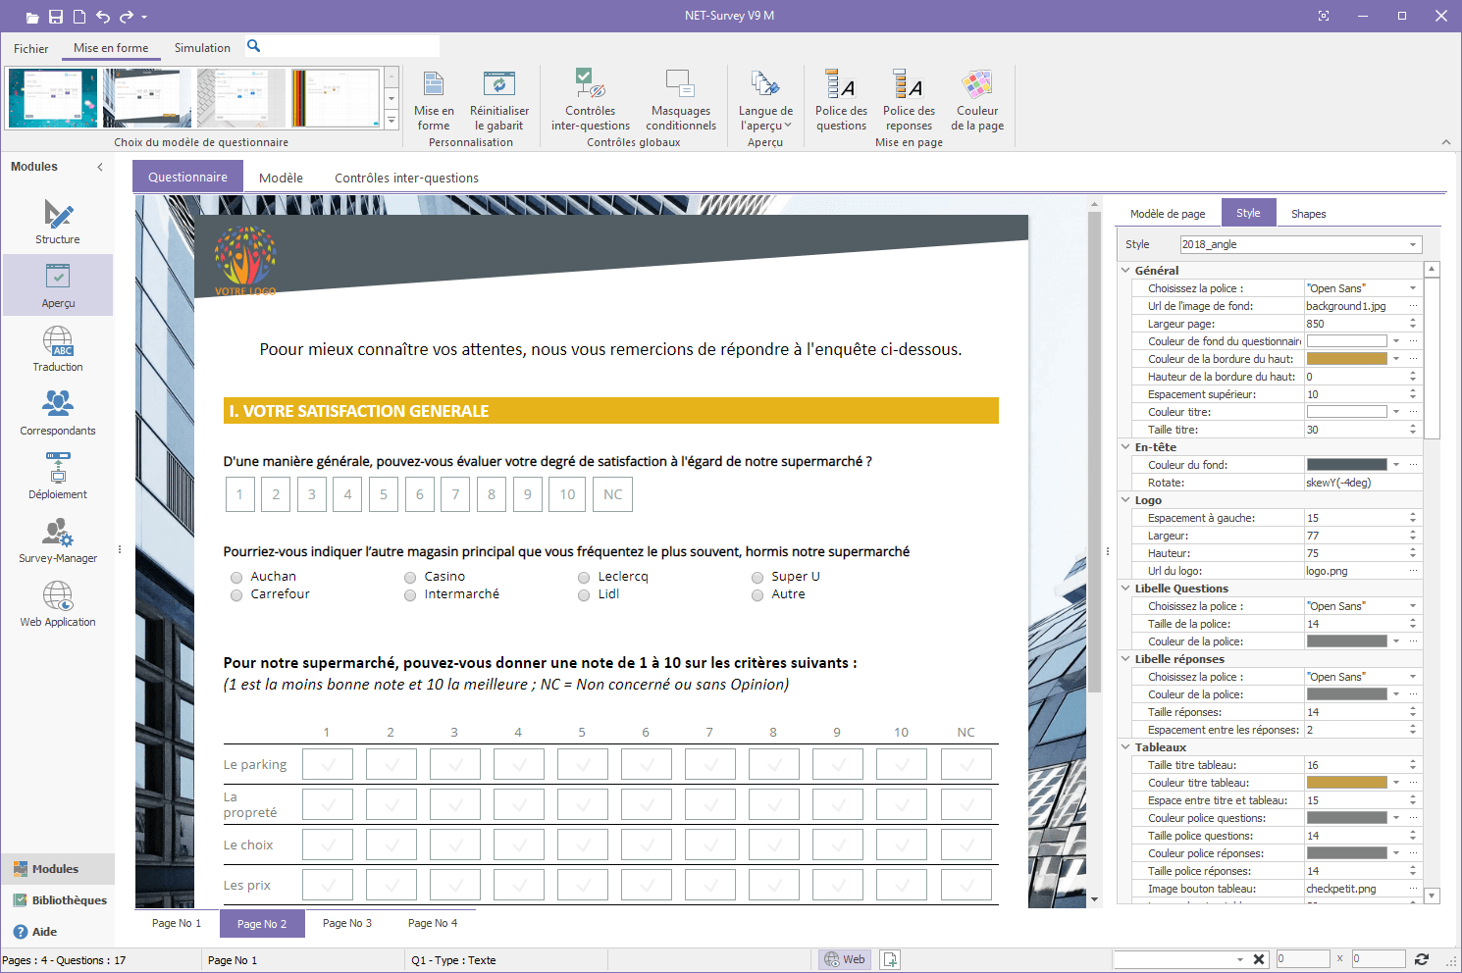Select the Casino radio button
The image size is (1462, 973).
(x=410, y=578)
